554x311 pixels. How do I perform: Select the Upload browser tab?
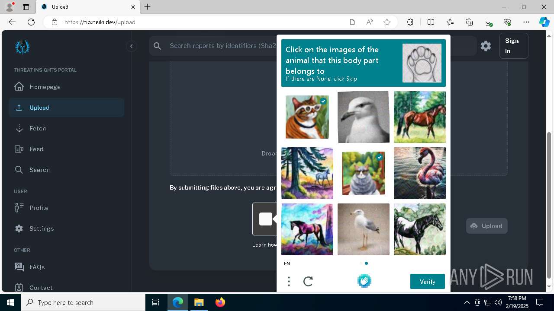[x=88, y=7]
